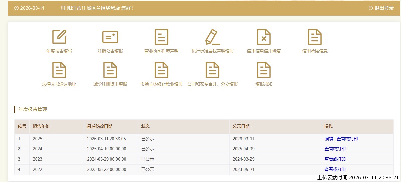This screenshot has height=182, width=401.
Task: Click the 公示日期 column header
Action: [241, 126]
